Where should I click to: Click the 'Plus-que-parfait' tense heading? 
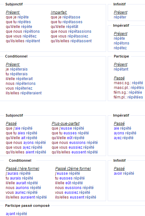tap(66, 124)
